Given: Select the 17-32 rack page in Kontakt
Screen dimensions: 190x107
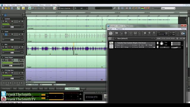Looking at the screenshot, I should (x=163, y=38).
